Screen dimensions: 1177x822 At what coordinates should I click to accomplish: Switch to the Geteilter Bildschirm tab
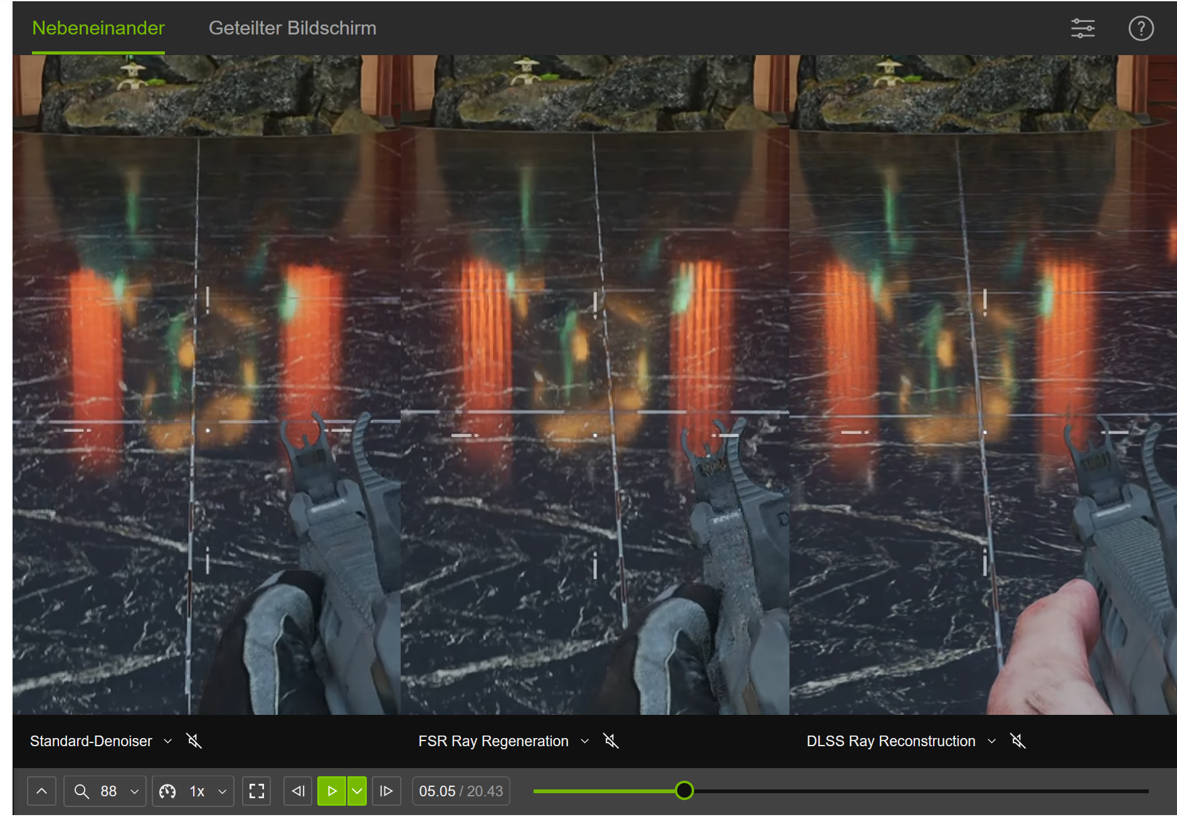point(292,28)
